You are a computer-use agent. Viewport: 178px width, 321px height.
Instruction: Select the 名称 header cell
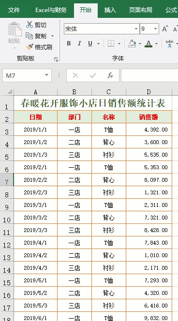109,117
